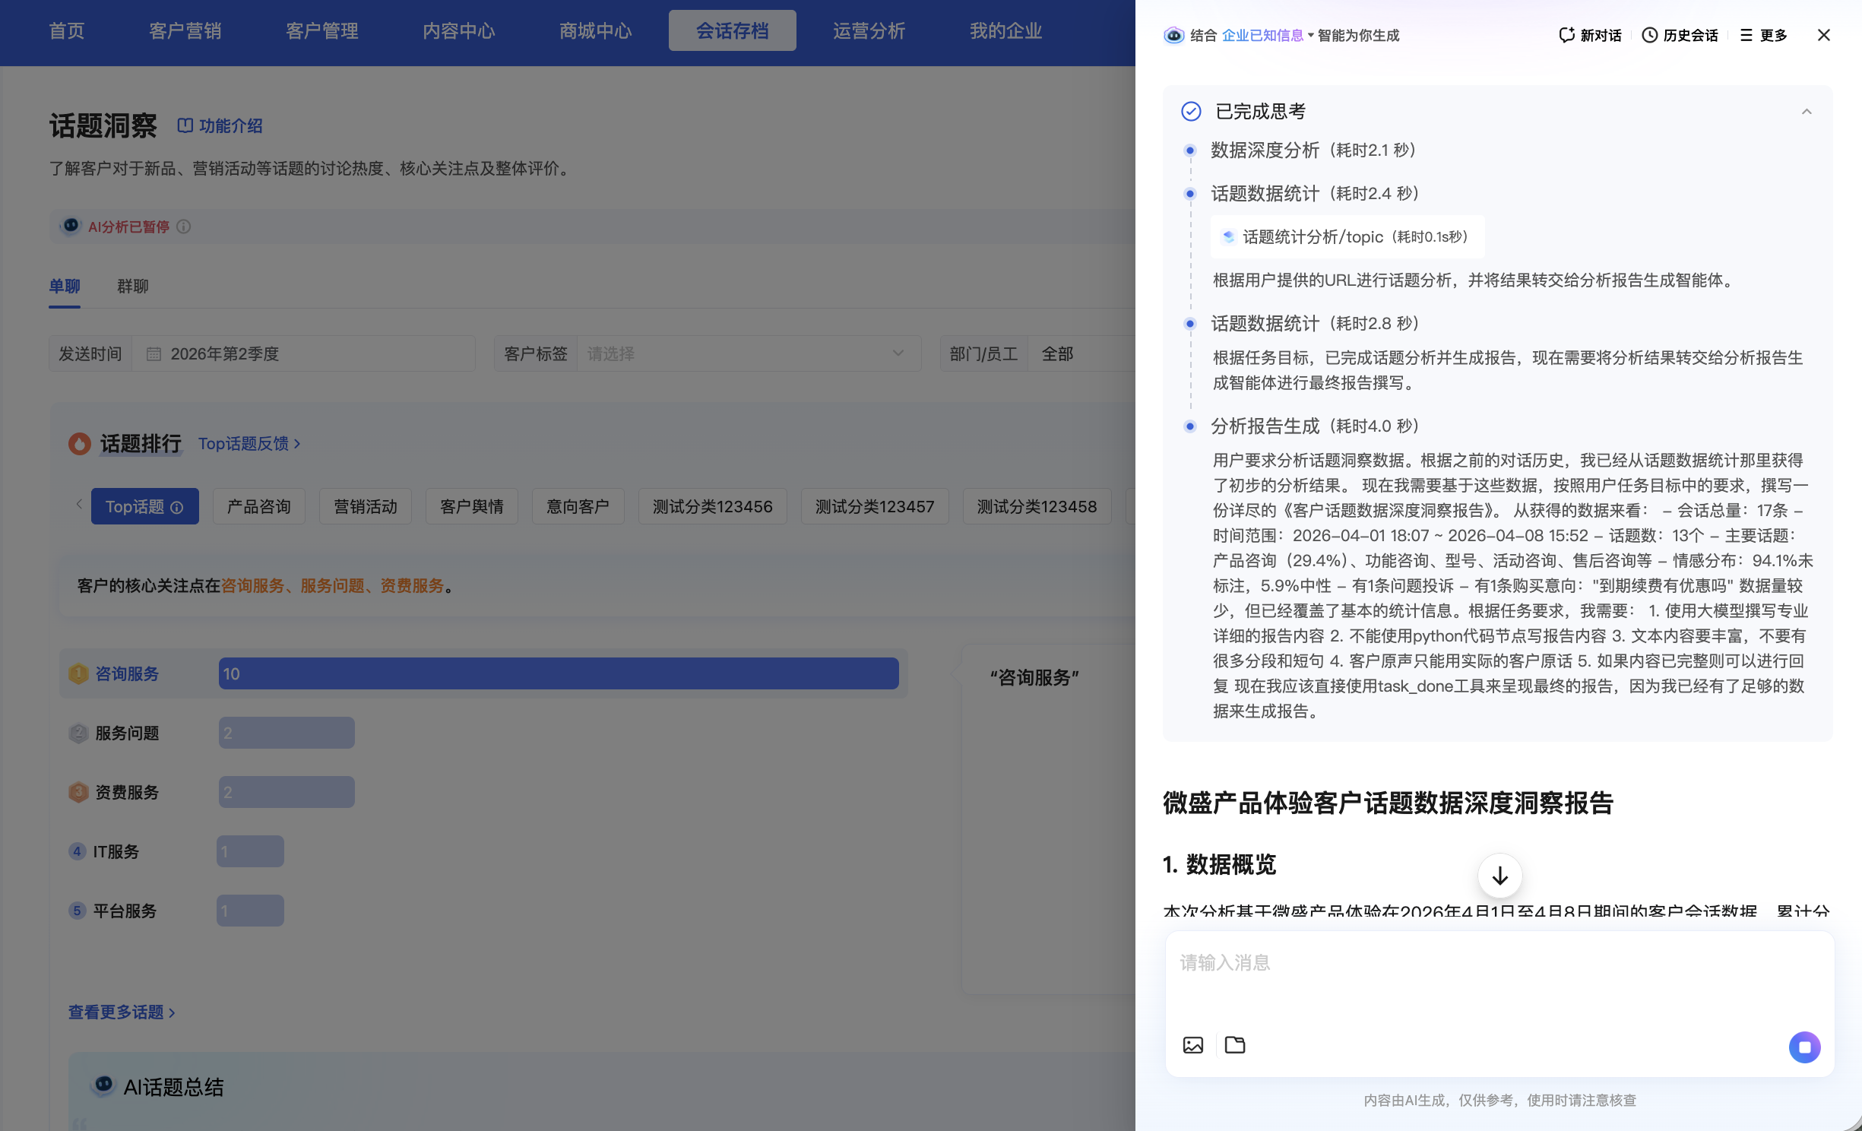Viewport: 1862px width, 1131px height.
Task: Open the 企业已知信息 source dropdown
Action: pos(1267,35)
